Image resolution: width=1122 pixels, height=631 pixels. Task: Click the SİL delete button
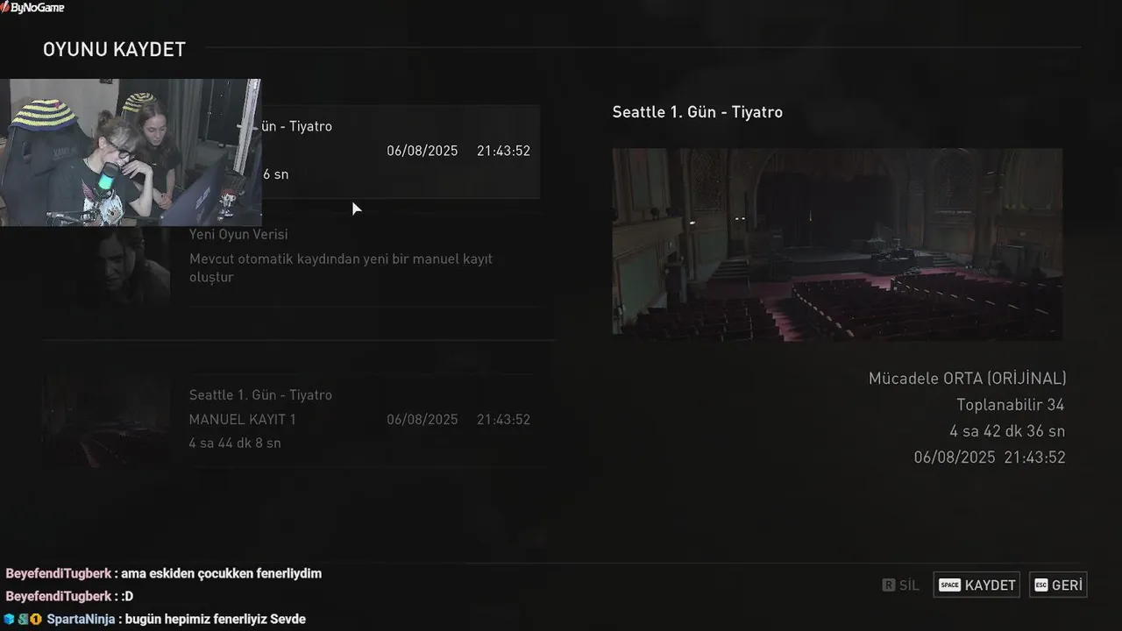901,585
